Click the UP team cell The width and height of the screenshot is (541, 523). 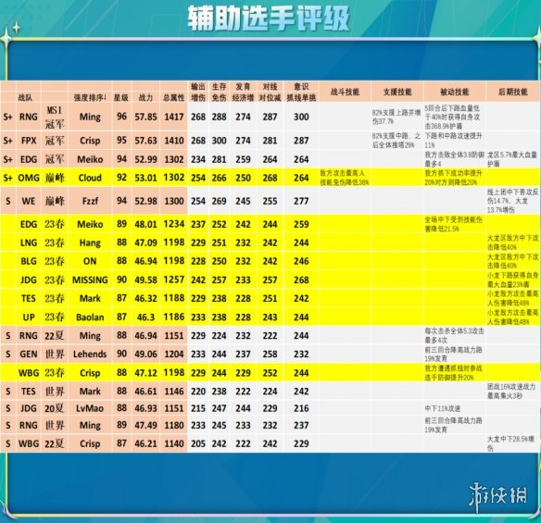pos(29,318)
